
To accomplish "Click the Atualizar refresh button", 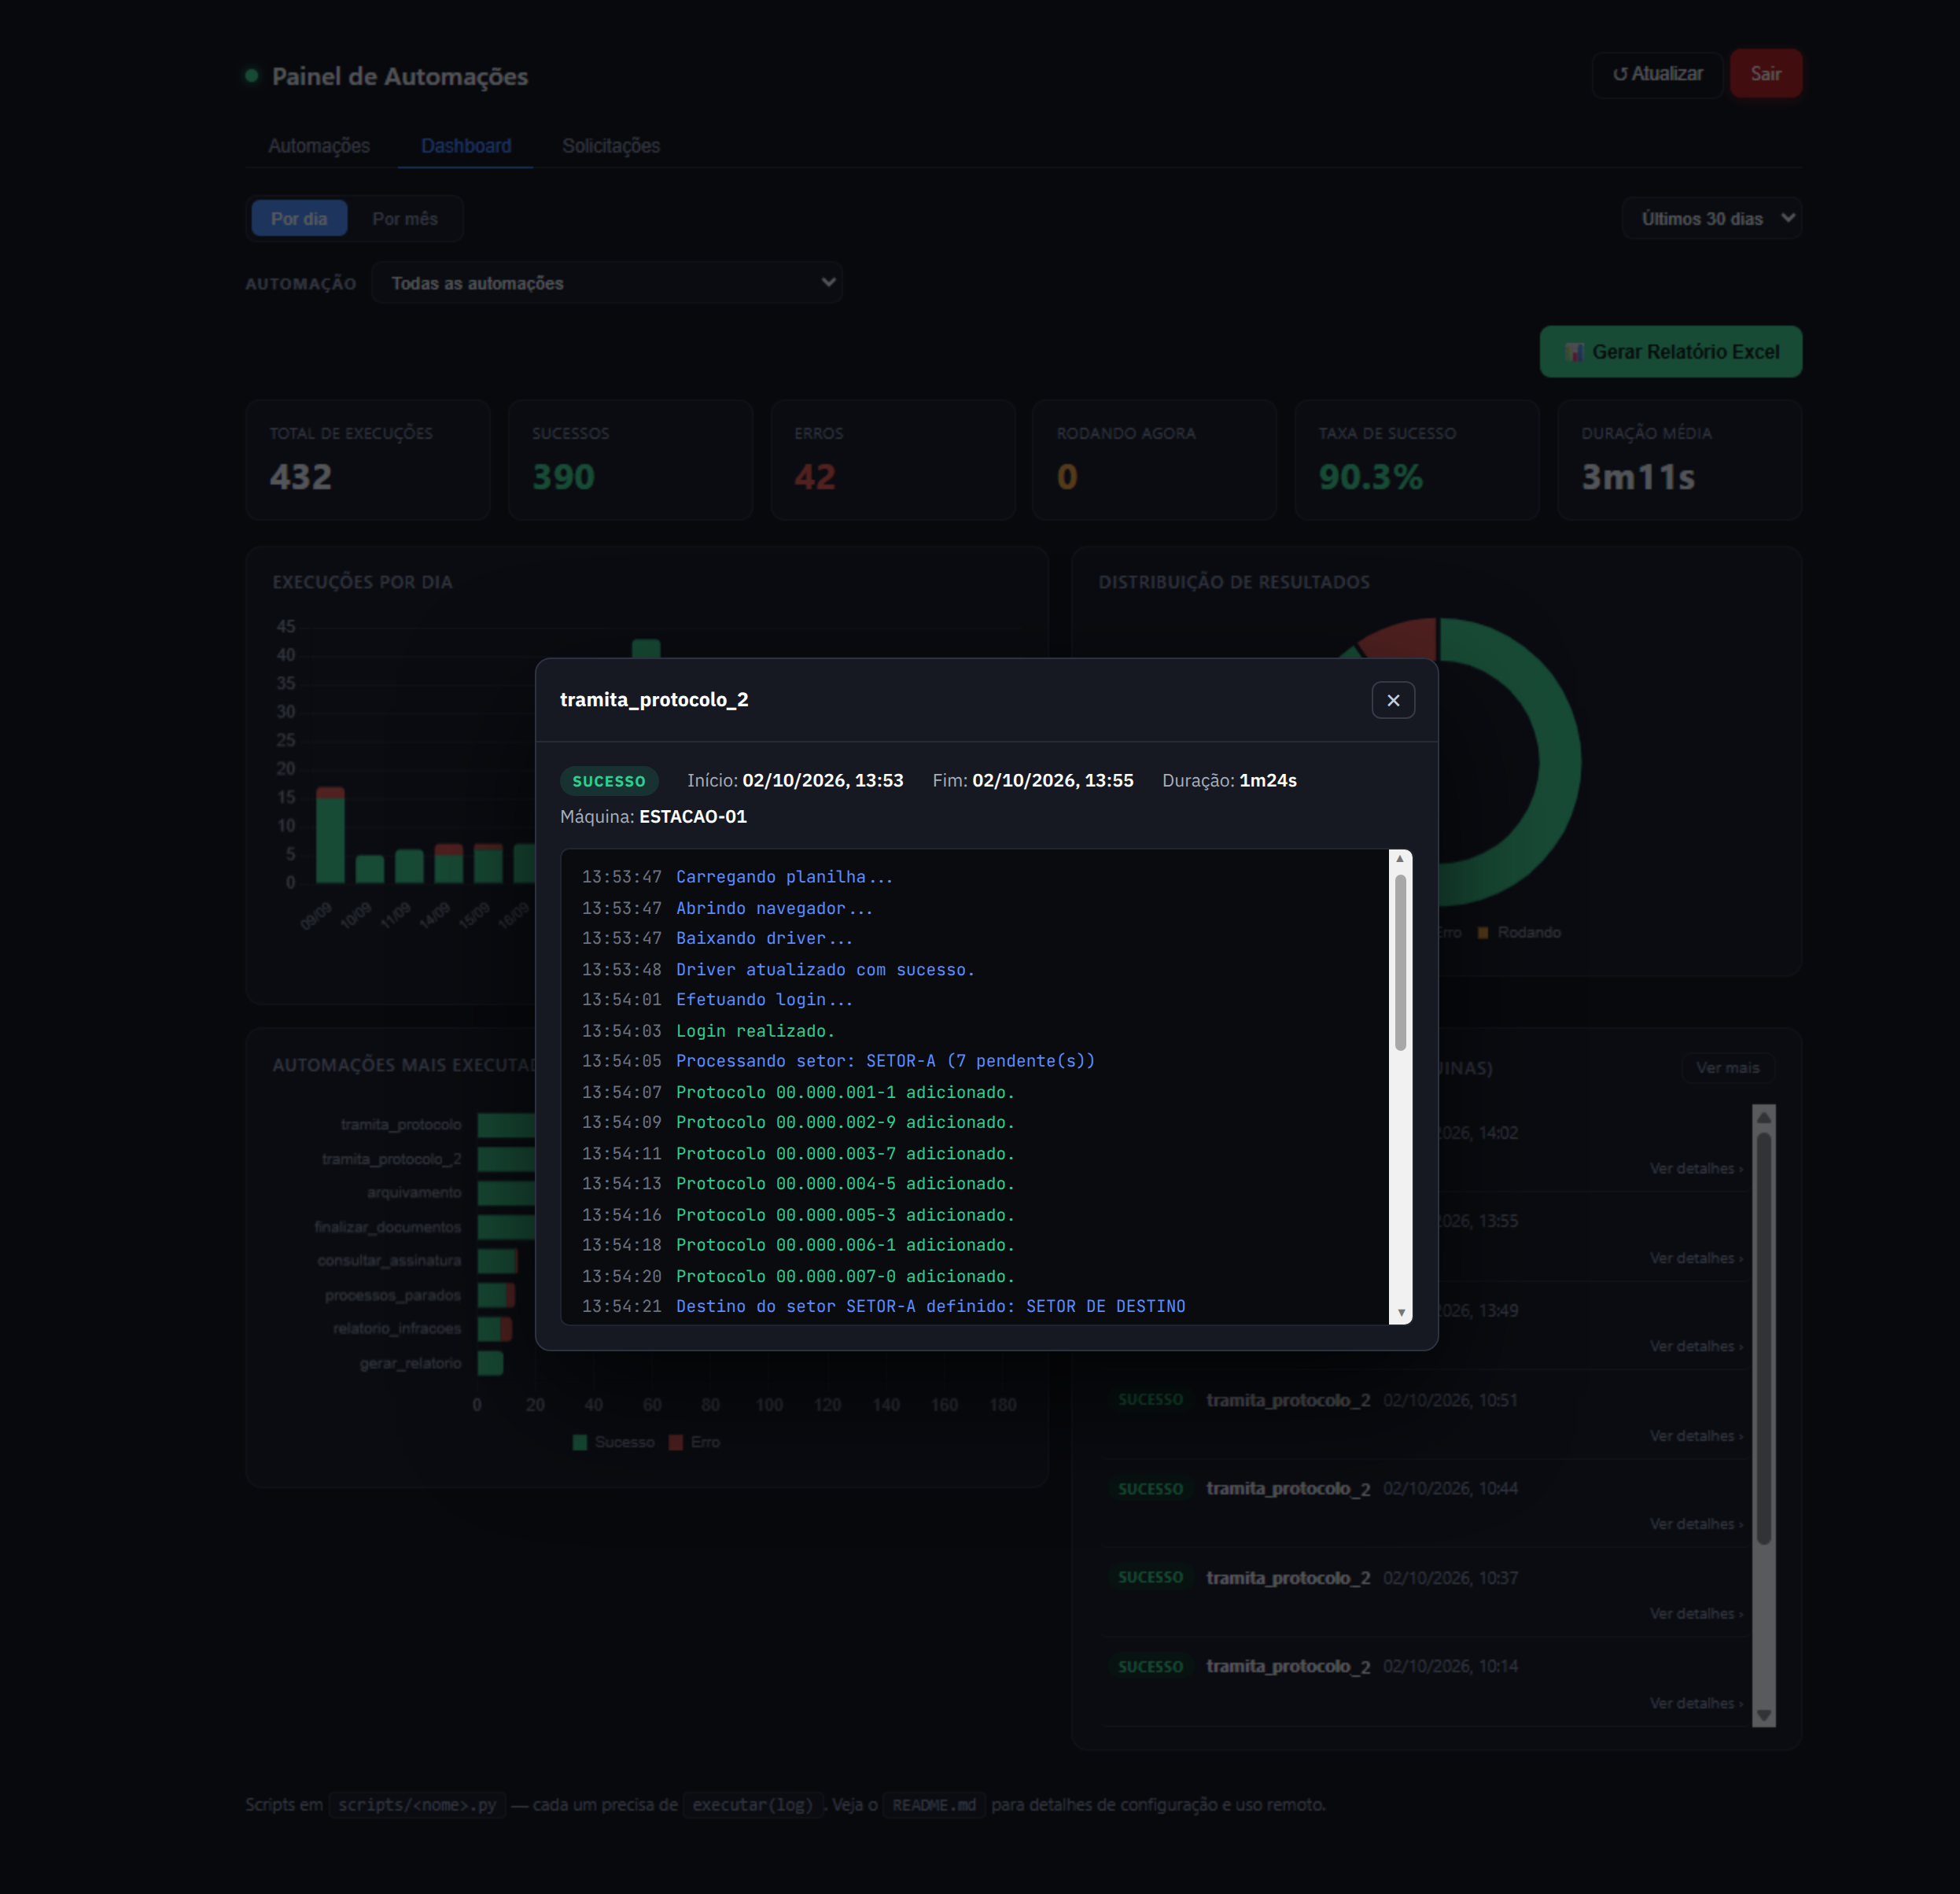I will 1657,74.
